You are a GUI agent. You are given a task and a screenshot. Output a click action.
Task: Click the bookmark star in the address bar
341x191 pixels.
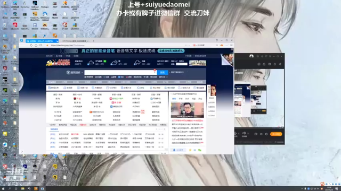[47, 45]
